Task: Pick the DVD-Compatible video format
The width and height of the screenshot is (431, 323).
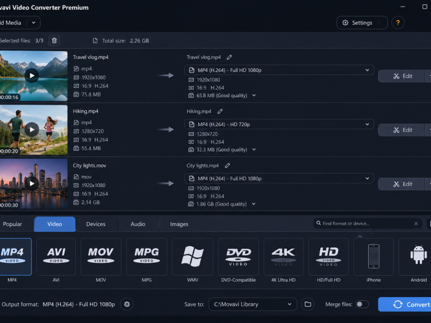Action: (238, 257)
